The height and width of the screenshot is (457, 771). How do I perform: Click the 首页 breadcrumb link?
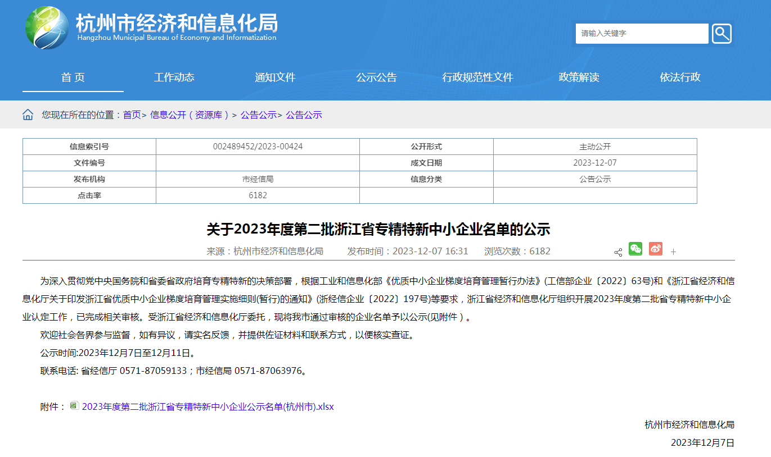pos(132,115)
